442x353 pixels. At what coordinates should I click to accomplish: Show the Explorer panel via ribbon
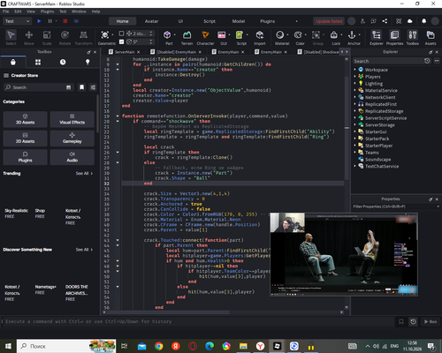(377, 38)
